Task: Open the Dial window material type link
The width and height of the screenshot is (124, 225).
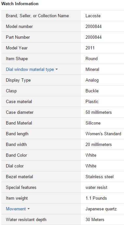Action: pos(30,70)
